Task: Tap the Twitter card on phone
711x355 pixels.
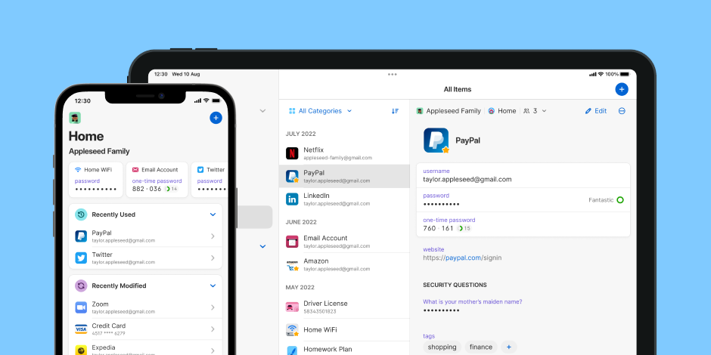Action: tap(210, 180)
